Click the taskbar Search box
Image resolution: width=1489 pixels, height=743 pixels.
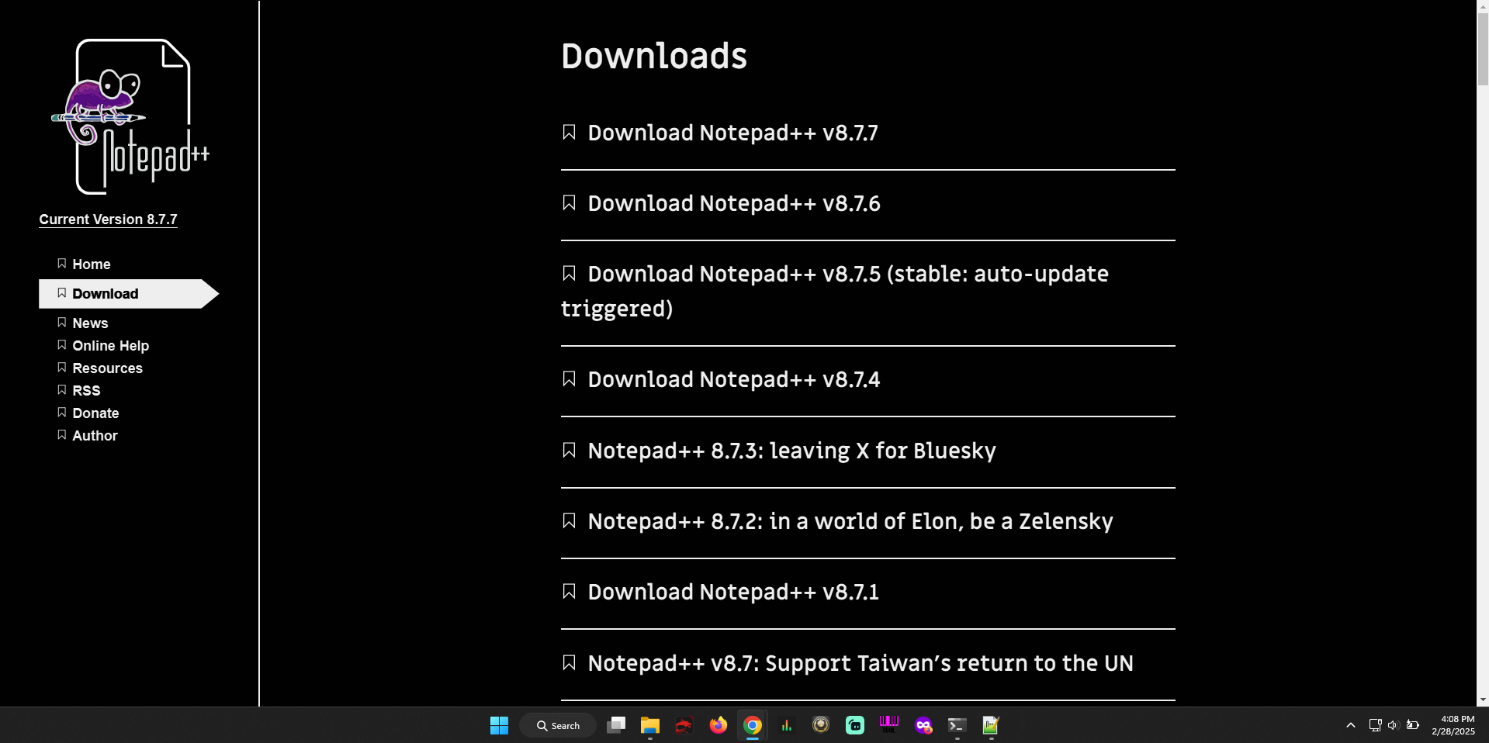[558, 725]
